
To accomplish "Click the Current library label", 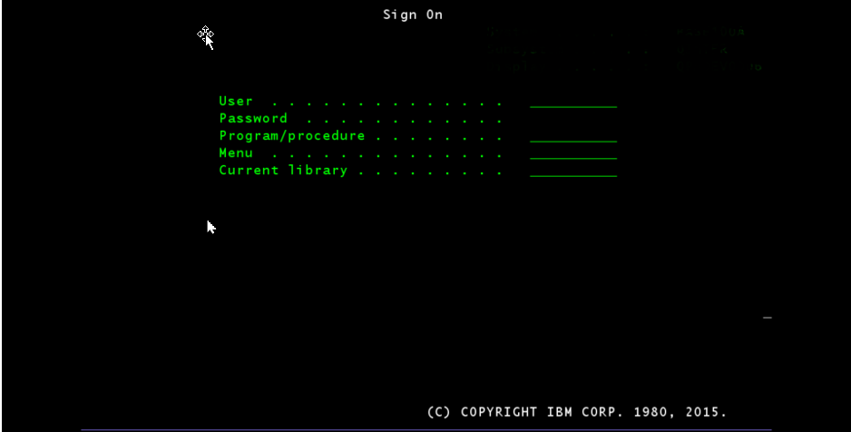I will pos(283,170).
